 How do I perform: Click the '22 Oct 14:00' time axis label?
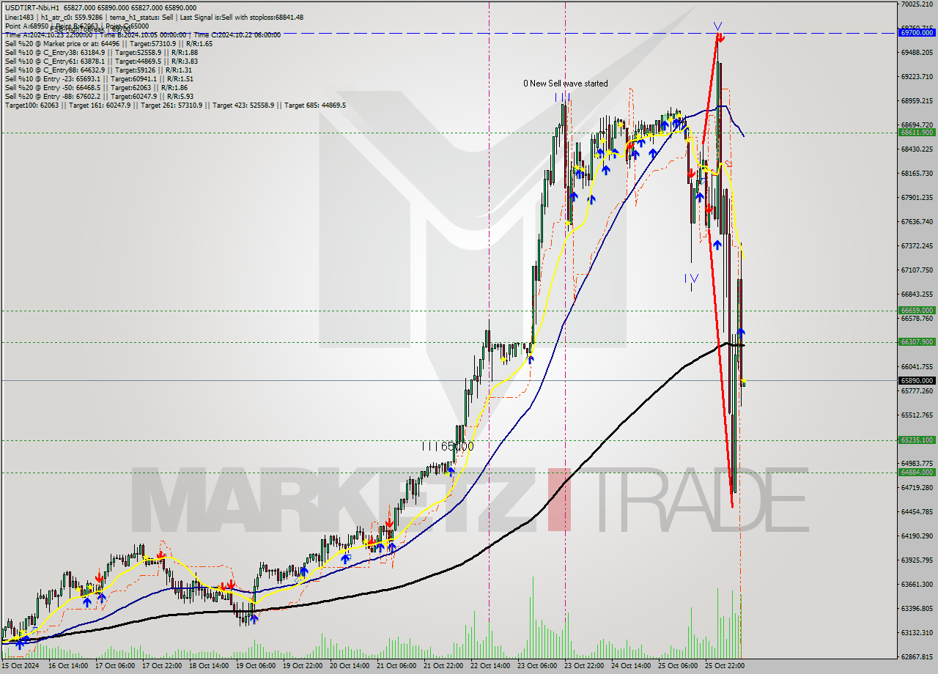490,666
